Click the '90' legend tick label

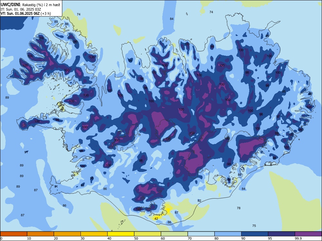pyautogui.click(x=243, y=238)
